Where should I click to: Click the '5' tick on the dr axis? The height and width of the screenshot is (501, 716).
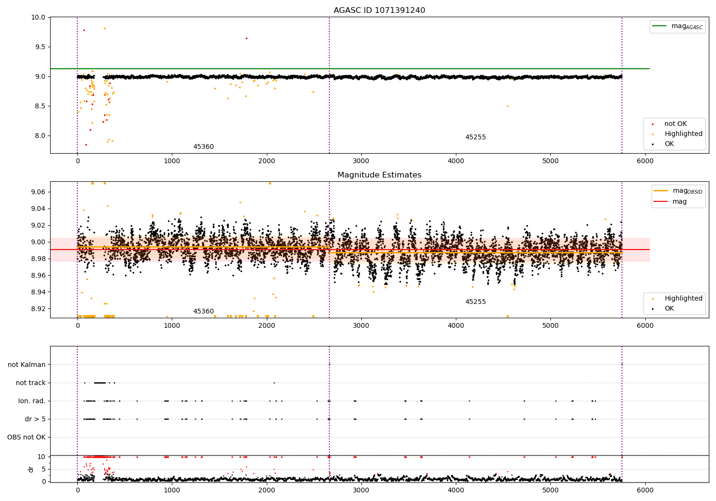[43, 469]
